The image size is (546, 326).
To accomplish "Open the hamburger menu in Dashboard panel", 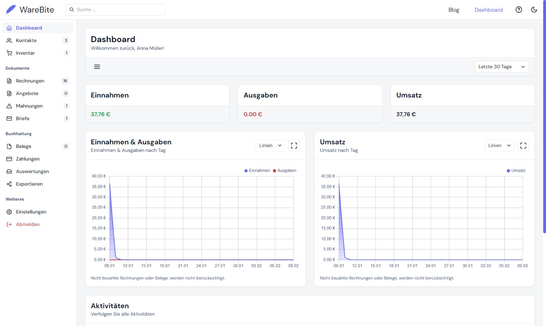I will tap(97, 67).
